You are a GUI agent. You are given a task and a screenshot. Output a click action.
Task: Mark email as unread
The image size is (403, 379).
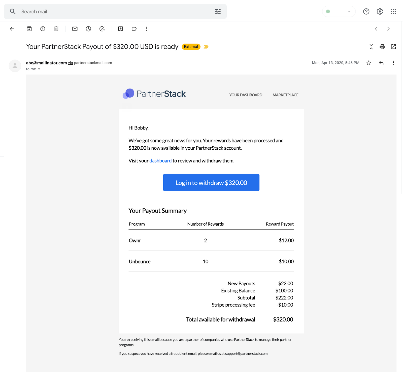75,29
